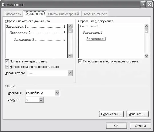Click inside the Уровни number field
This screenshot has height=132, width=154.
[32, 100]
